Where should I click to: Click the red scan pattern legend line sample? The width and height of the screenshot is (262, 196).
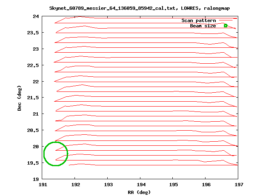click(226, 20)
